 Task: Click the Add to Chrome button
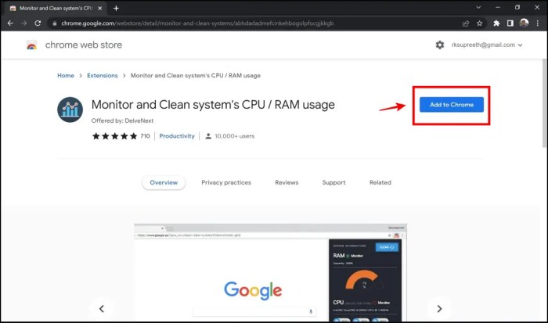452,105
